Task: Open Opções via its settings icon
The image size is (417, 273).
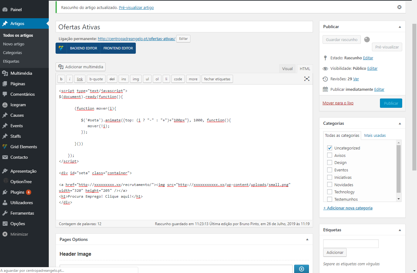Action: pyautogui.click(x=5, y=224)
